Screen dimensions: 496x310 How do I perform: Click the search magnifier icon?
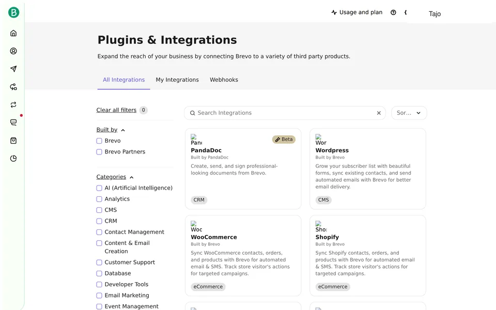pos(192,113)
